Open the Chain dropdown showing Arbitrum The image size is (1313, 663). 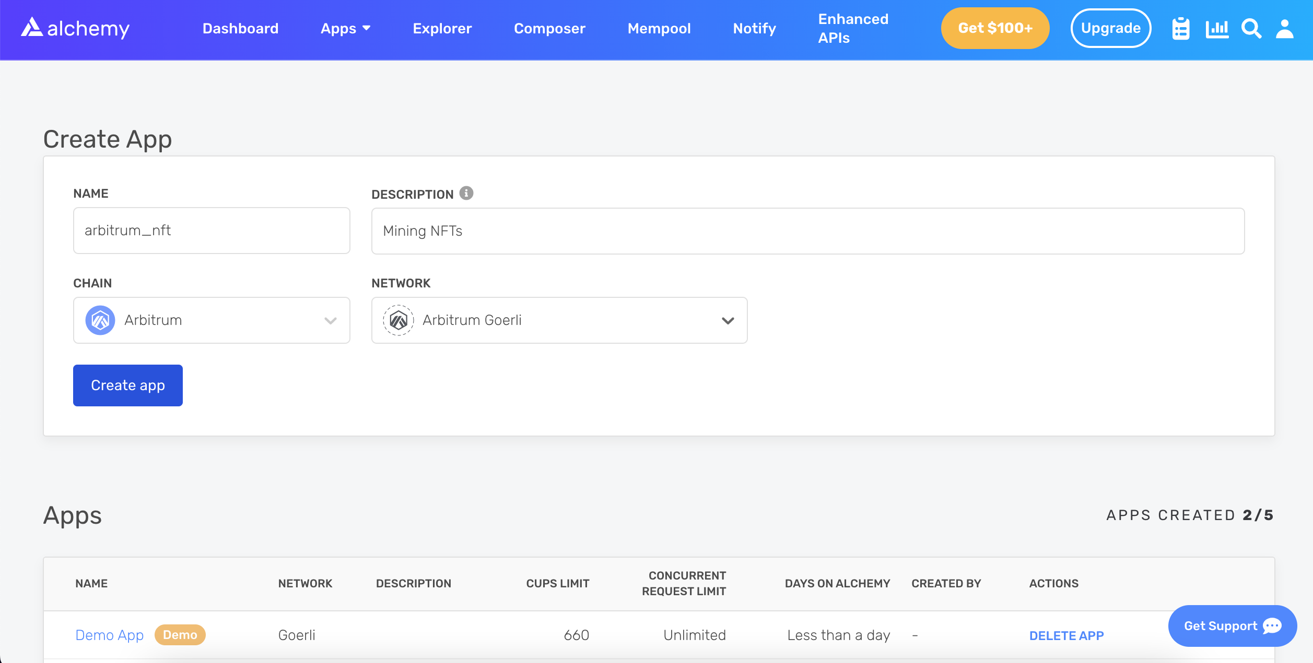212,320
